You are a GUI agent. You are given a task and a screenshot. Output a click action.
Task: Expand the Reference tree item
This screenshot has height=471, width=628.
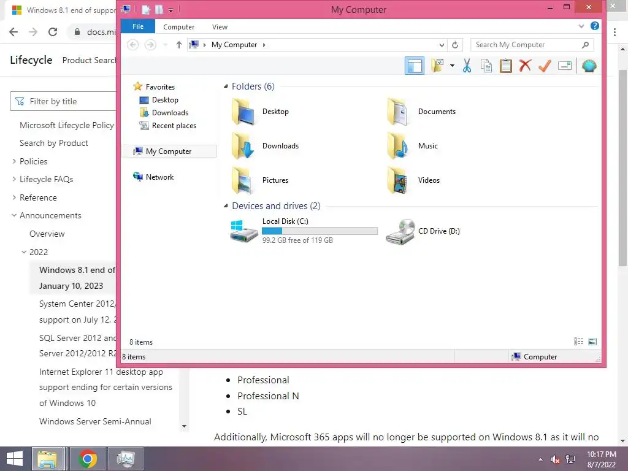click(x=14, y=197)
